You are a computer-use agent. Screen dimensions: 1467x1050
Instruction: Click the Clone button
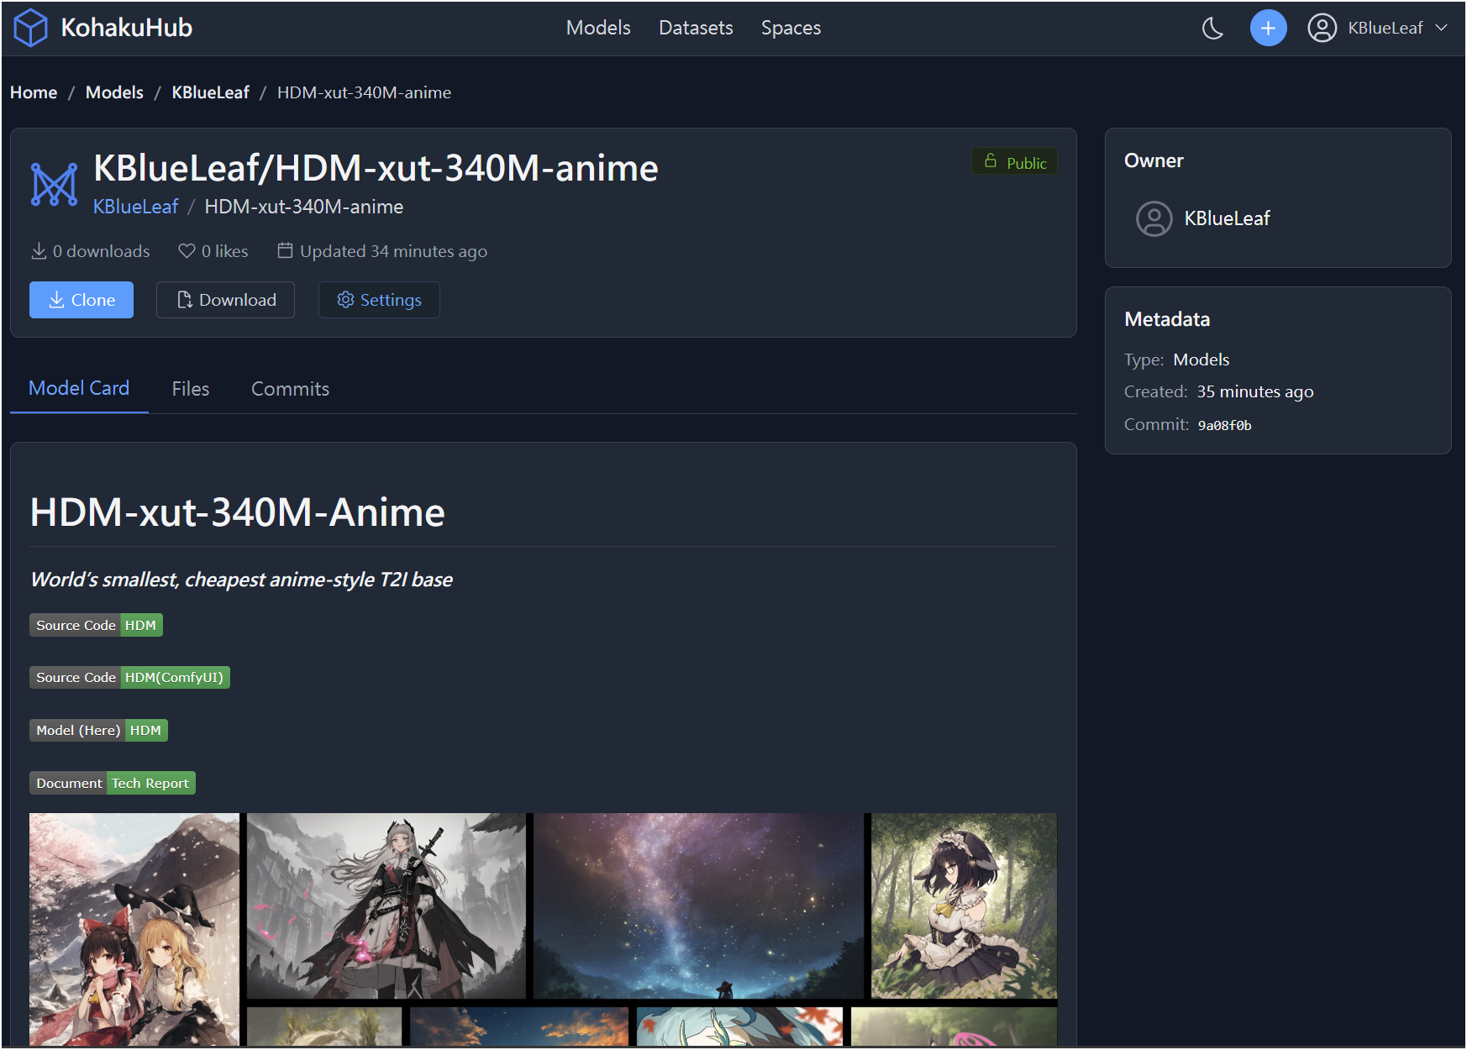[x=81, y=300]
